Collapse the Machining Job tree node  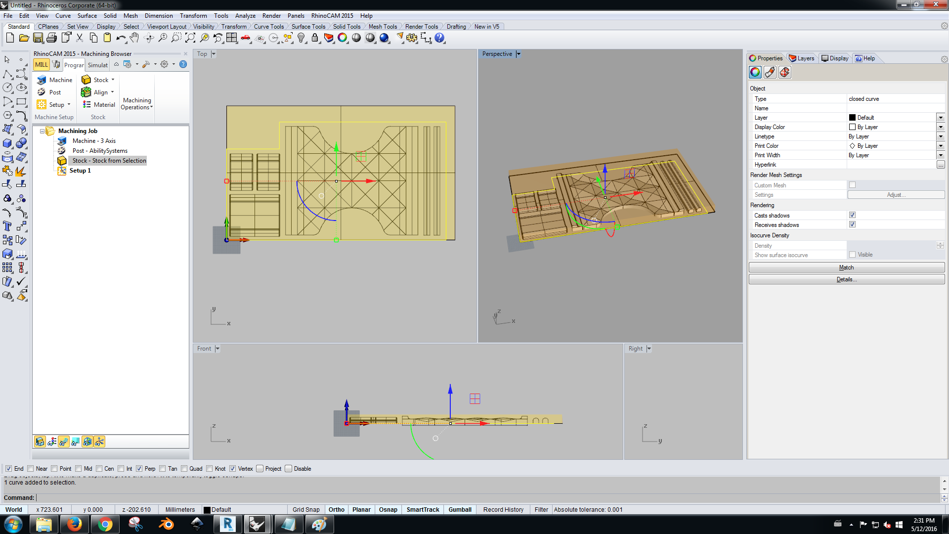point(42,131)
